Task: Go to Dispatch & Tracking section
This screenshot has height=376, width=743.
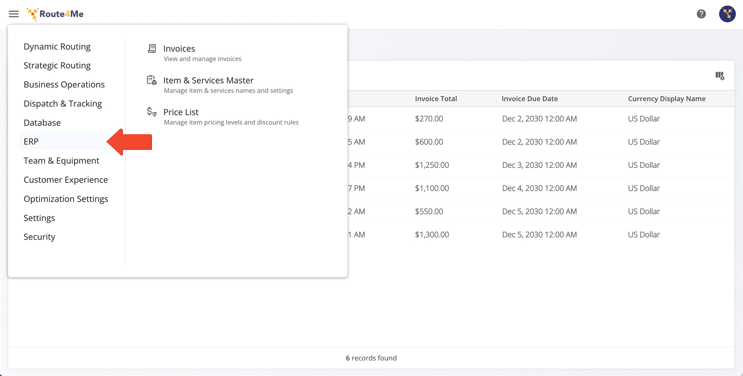Action: click(x=62, y=104)
